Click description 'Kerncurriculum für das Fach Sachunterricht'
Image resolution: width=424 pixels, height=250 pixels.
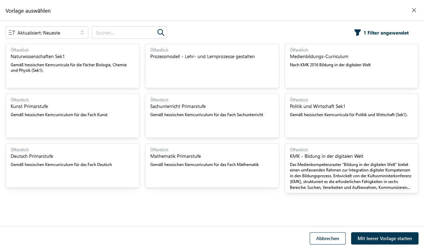pos(207,115)
